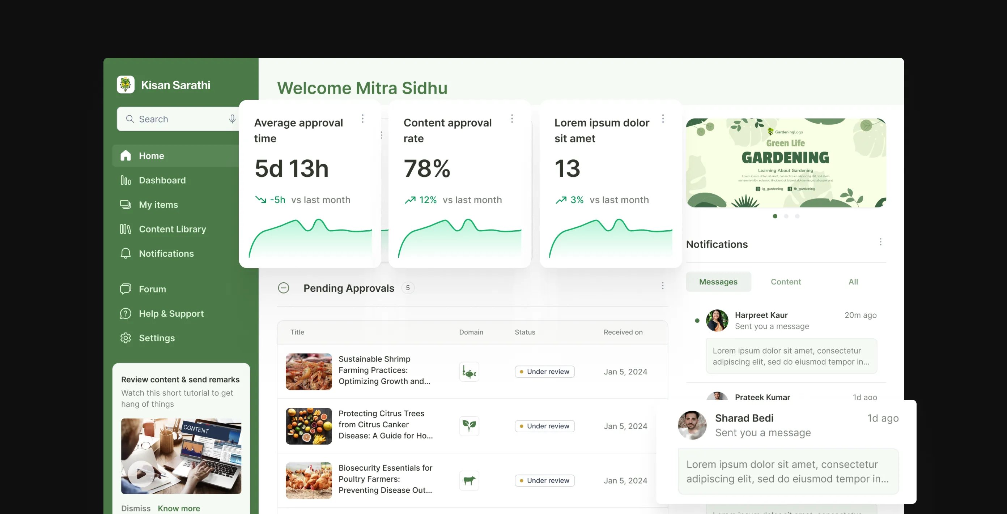Click the Forum chat bubble icon
This screenshot has width=1007, height=514.
[126, 289]
